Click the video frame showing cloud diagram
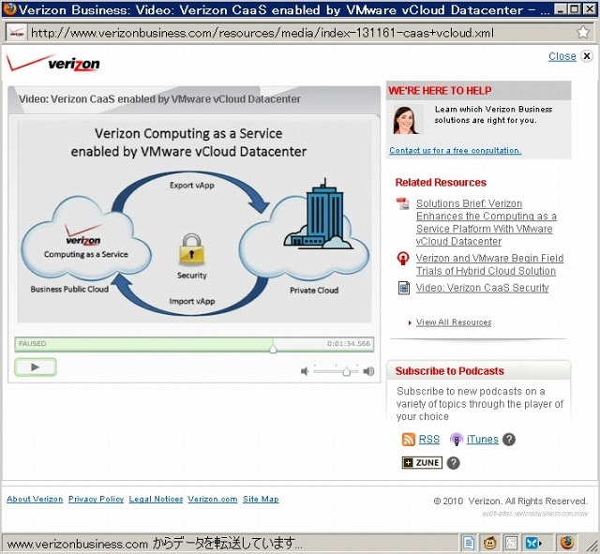Screen dimensions: 600x554 (194, 222)
